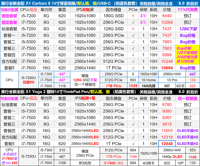
Task: Click the '128G SSD下架 仅一个硬盘位' note
Action: click(x=85, y=80)
